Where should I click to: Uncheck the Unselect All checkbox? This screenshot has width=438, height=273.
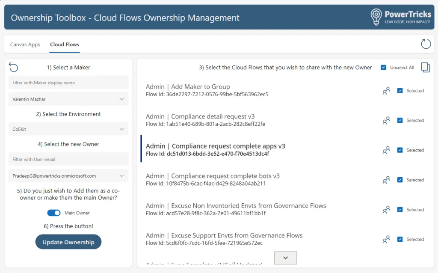[383, 67]
